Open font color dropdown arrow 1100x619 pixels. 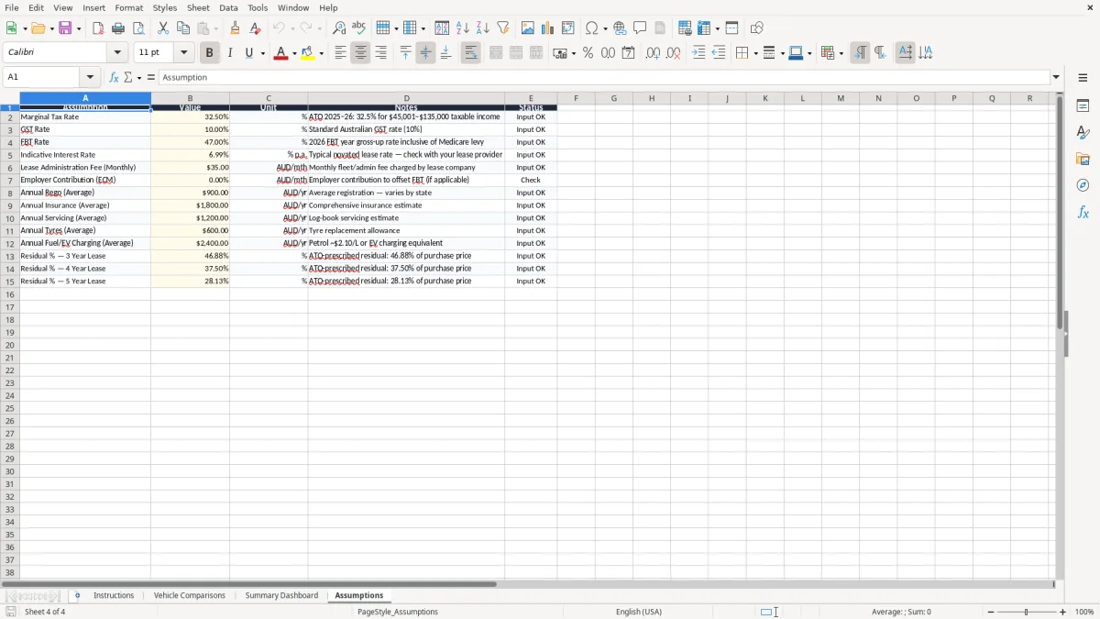pyautogui.click(x=293, y=53)
